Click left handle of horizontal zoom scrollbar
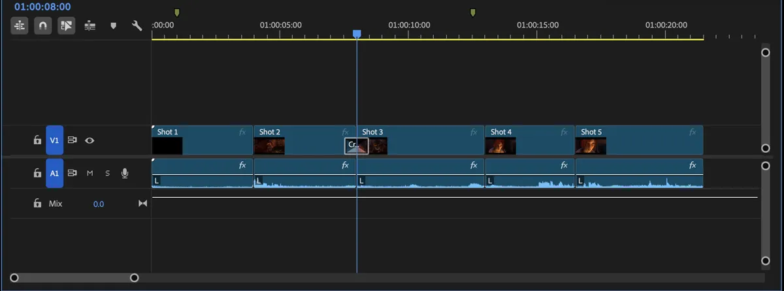Image resolution: width=784 pixels, height=291 pixels. [14, 278]
